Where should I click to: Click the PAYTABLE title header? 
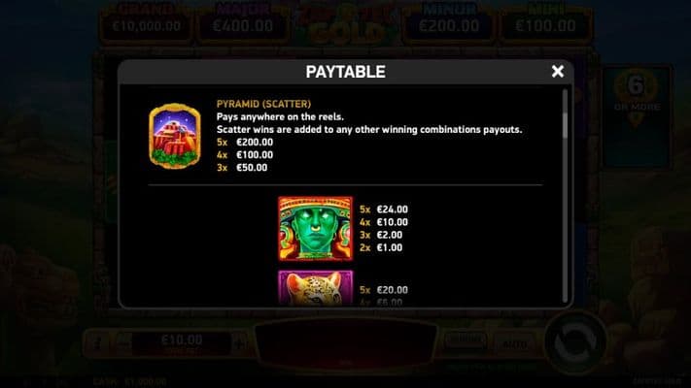(x=346, y=72)
